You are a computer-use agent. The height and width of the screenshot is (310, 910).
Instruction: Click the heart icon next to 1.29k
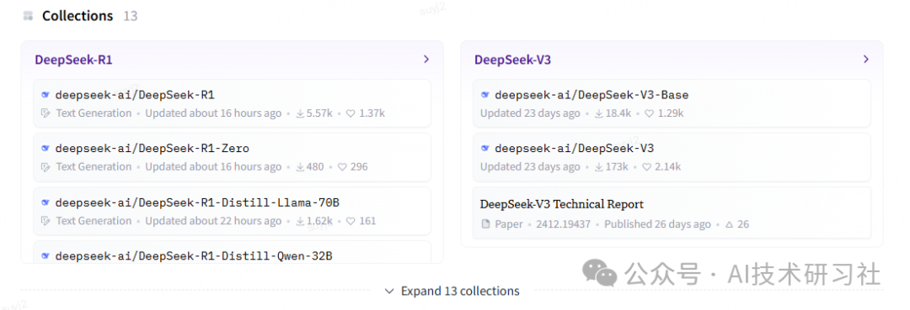point(650,113)
